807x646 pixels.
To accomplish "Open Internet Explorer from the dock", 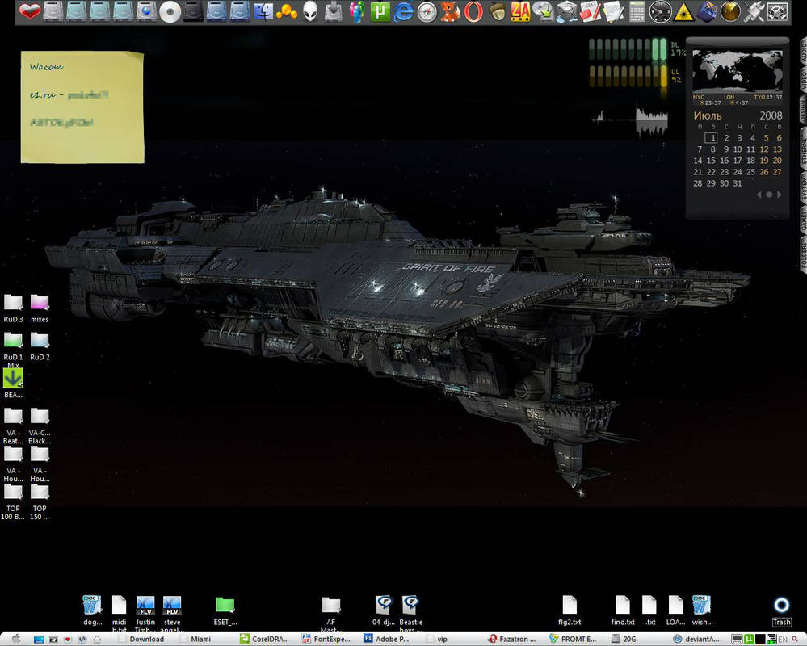I will point(403,11).
